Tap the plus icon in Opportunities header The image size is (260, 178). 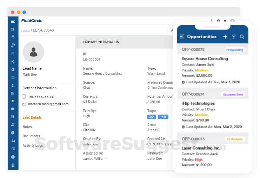(x=225, y=36)
